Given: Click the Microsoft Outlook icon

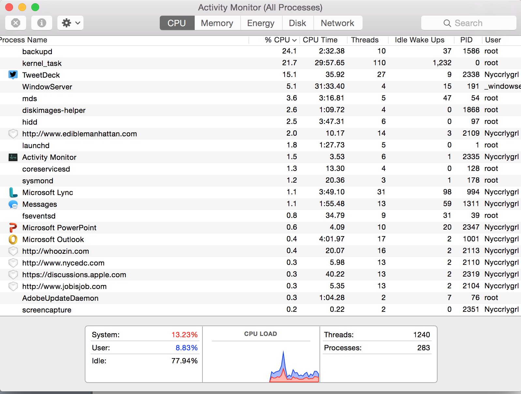Looking at the screenshot, I should click(13, 239).
